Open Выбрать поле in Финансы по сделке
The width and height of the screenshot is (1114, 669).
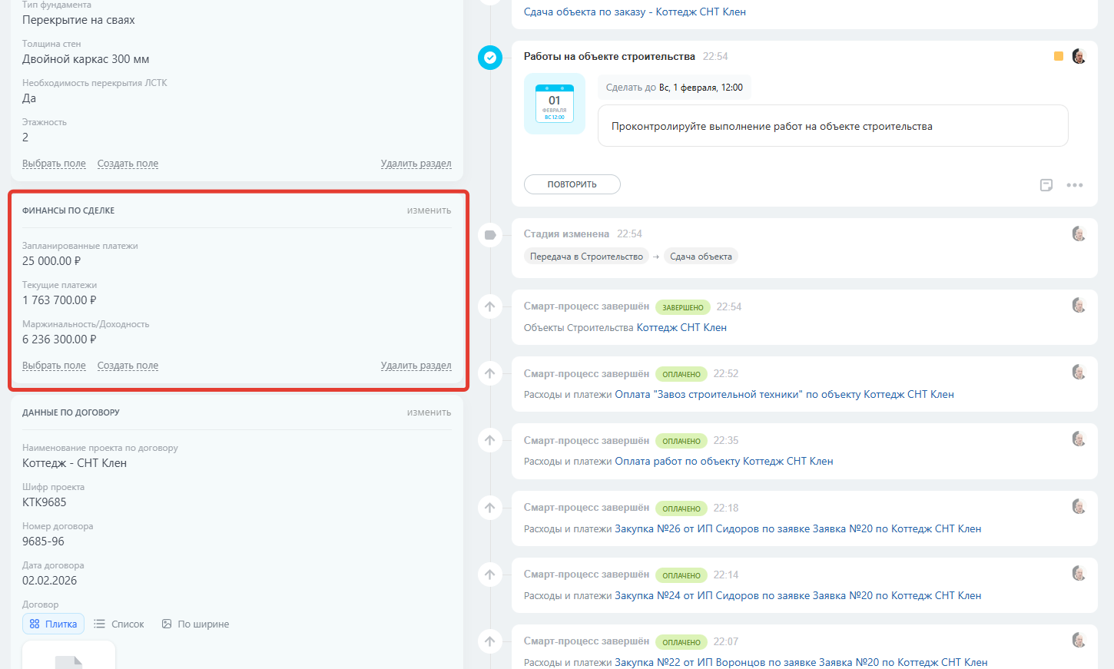54,366
